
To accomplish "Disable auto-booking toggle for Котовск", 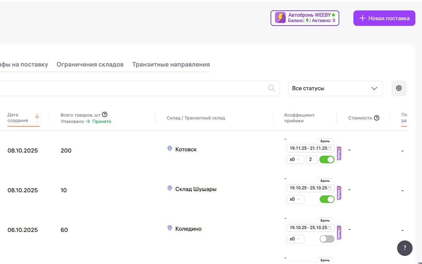I will [327, 160].
